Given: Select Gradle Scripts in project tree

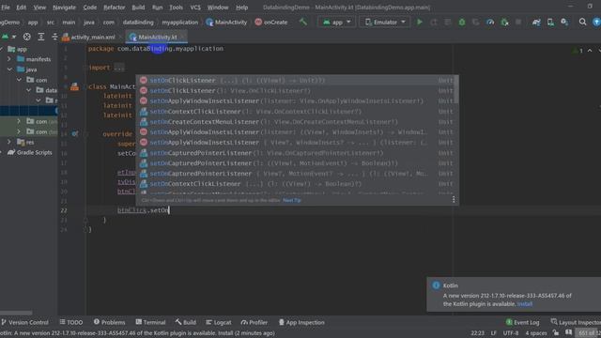Looking at the screenshot, I should click(30, 152).
